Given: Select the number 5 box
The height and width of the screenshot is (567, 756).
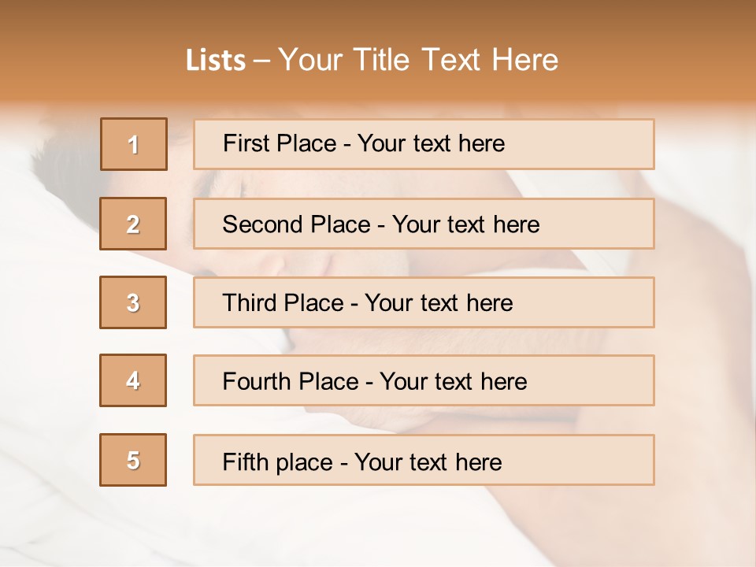Looking at the screenshot, I should [x=133, y=460].
